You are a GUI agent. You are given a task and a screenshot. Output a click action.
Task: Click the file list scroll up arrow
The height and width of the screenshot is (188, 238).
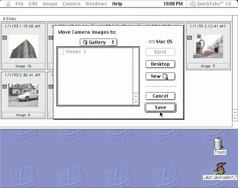136,96
